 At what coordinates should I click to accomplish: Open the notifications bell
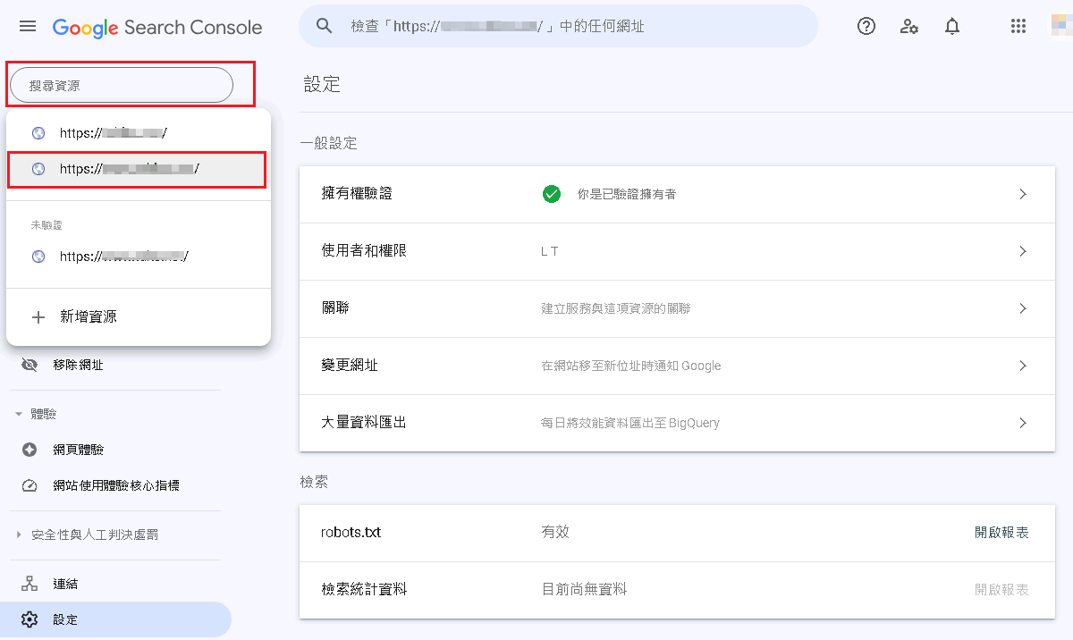(x=952, y=26)
